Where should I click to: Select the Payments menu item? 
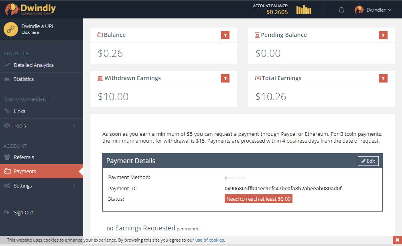click(42, 171)
